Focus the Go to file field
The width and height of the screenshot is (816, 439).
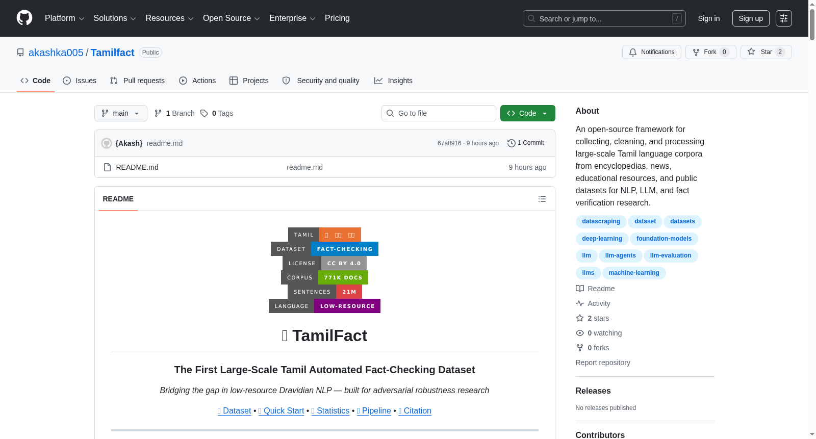click(439, 113)
